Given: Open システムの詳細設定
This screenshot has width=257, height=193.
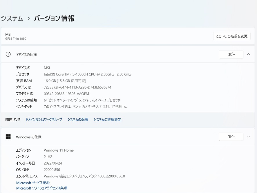Looking at the screenshot, I should (108, 119).
